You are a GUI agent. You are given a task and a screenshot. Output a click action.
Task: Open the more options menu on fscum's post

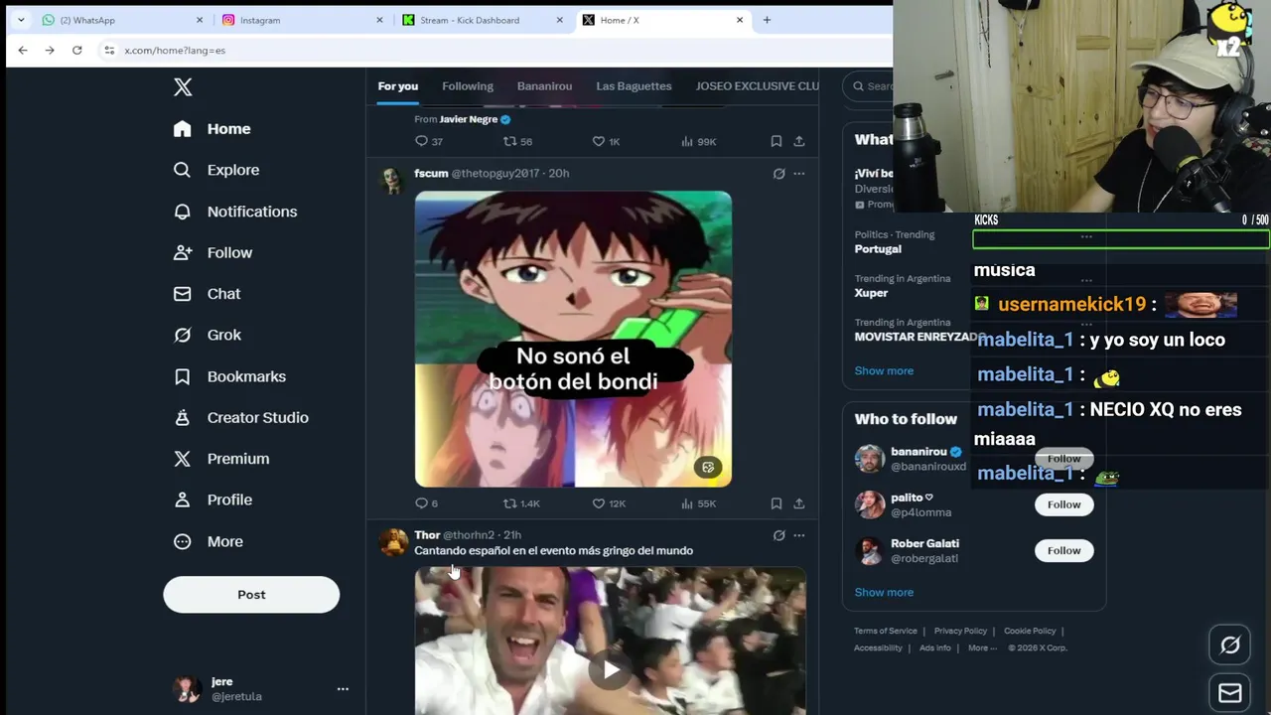799,174
